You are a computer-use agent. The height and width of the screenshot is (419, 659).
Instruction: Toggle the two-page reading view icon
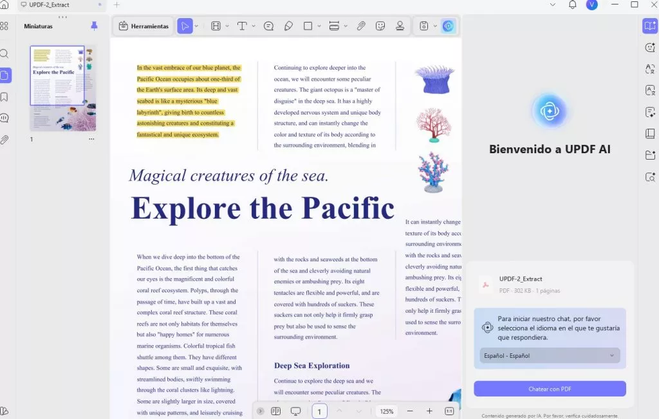[x=275, y=411]
